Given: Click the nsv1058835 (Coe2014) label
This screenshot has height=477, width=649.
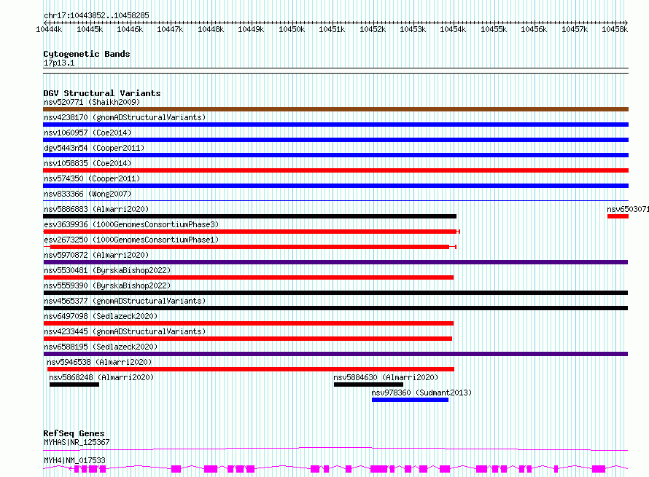Looking at the screenshot, I should (88, 163).
